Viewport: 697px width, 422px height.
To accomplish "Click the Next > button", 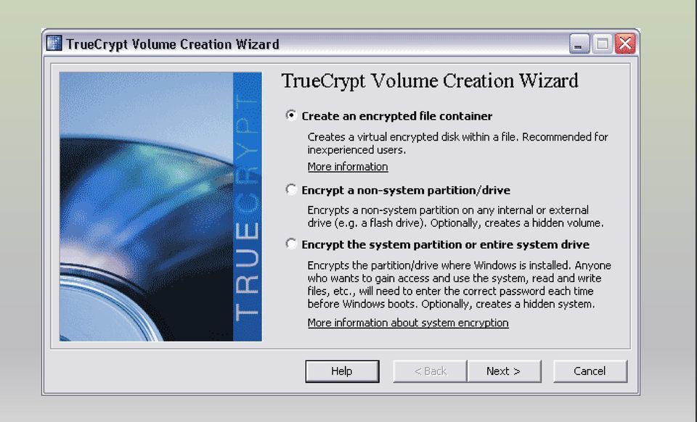I will (x=504, y=371).
